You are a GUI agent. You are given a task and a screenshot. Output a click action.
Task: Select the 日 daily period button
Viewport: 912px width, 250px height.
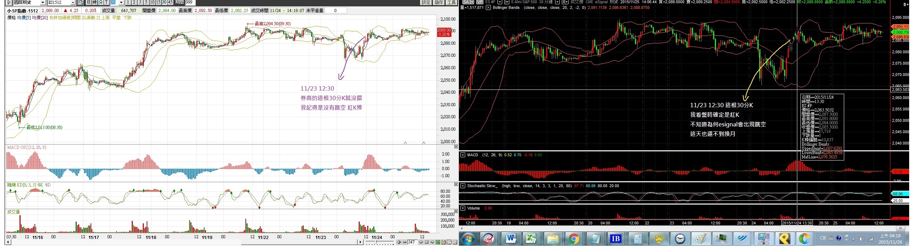[x=88, y=2]
